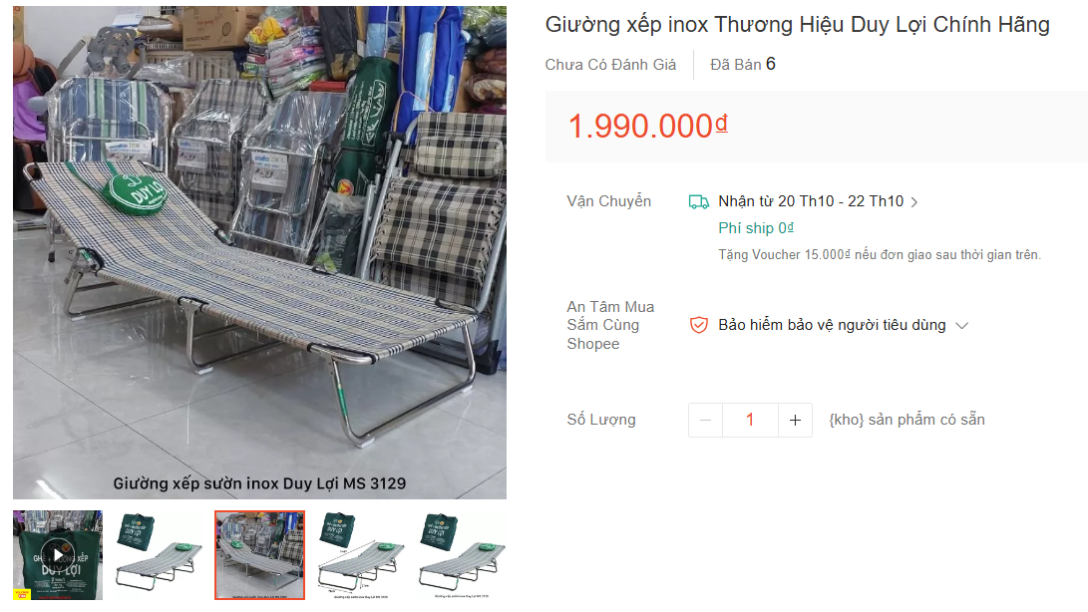Image resolution: width=1088 pixels, height=612 pixels.
Task: Open the main product image
Action: 259,252
